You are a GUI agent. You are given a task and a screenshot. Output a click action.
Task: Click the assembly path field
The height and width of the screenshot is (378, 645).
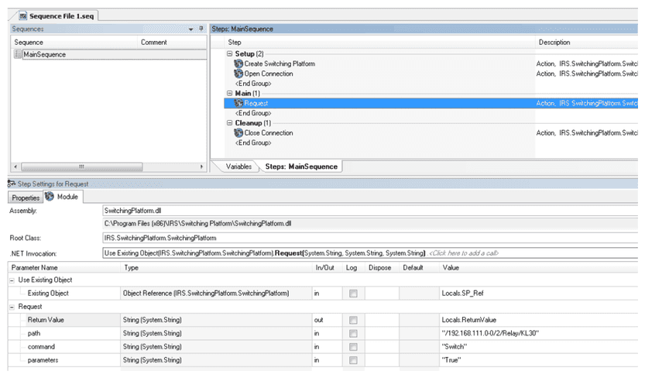click(x=370, y=224)
